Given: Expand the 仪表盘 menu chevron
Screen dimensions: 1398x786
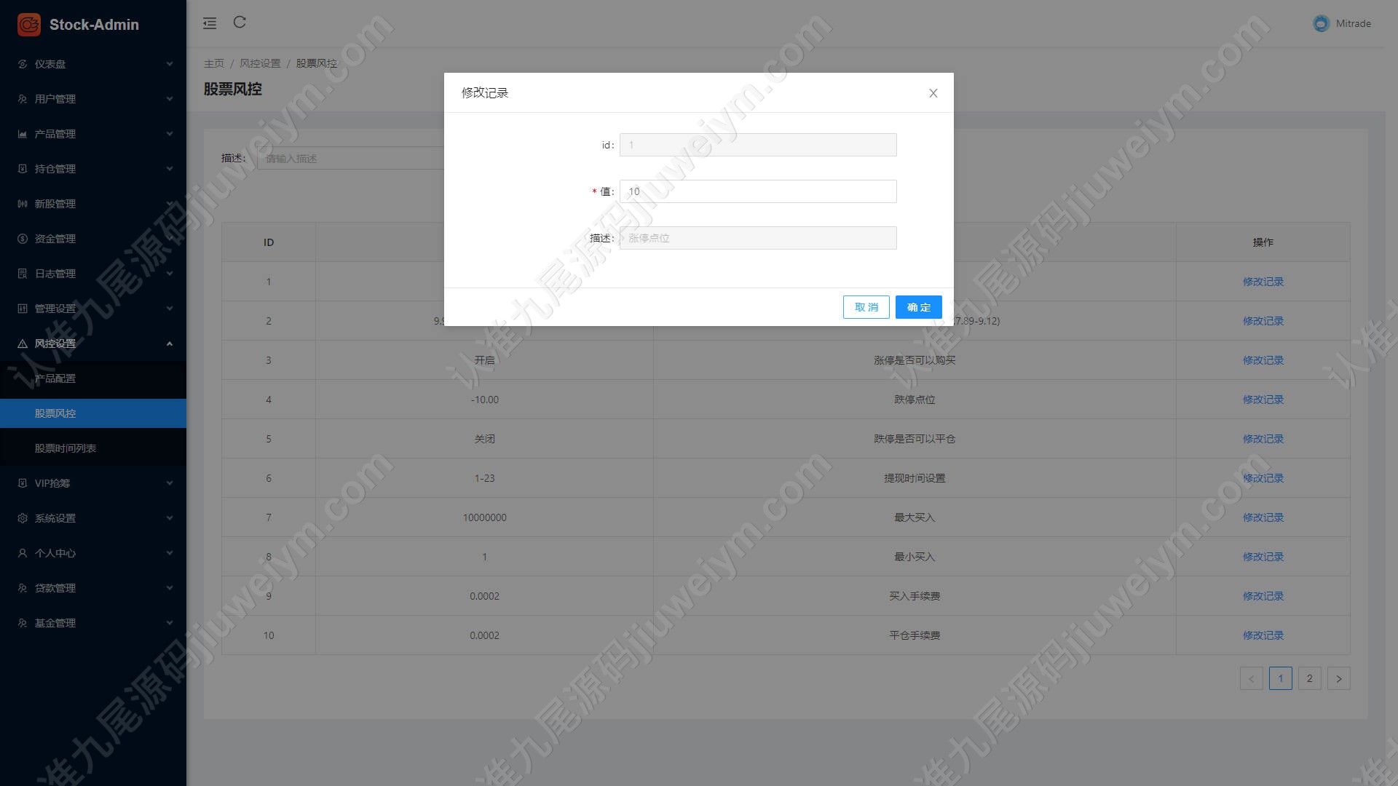Looking at the screenshot, I should [x=170, y=64].
